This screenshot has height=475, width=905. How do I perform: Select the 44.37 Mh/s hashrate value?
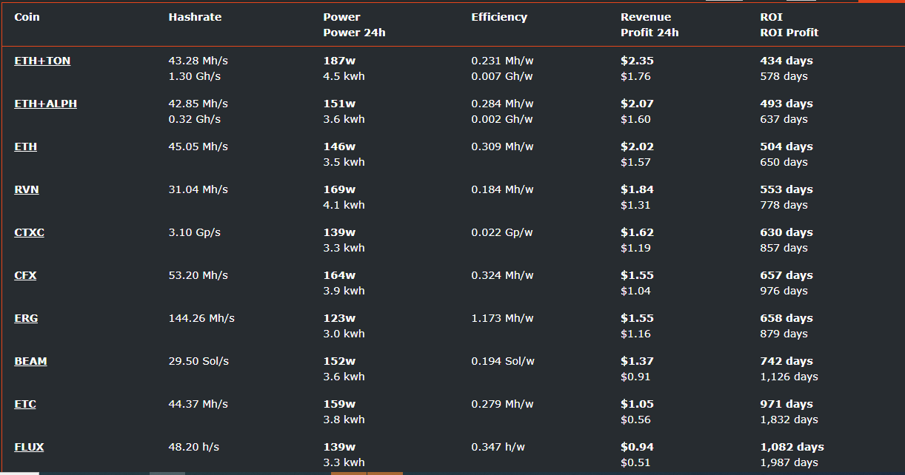tap(198, 404)
